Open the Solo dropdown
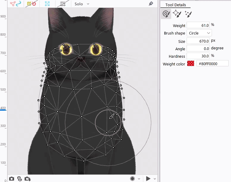This screenshot has height=182, width=231. click(x=82, y=4)
